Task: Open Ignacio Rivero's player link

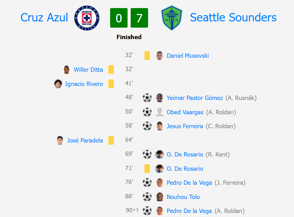Action: pyautogui.click(x=84, y=84)
